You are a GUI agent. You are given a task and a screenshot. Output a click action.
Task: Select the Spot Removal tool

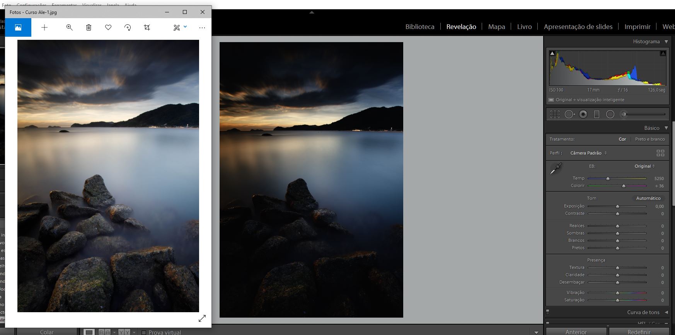[x=569, y=114]
